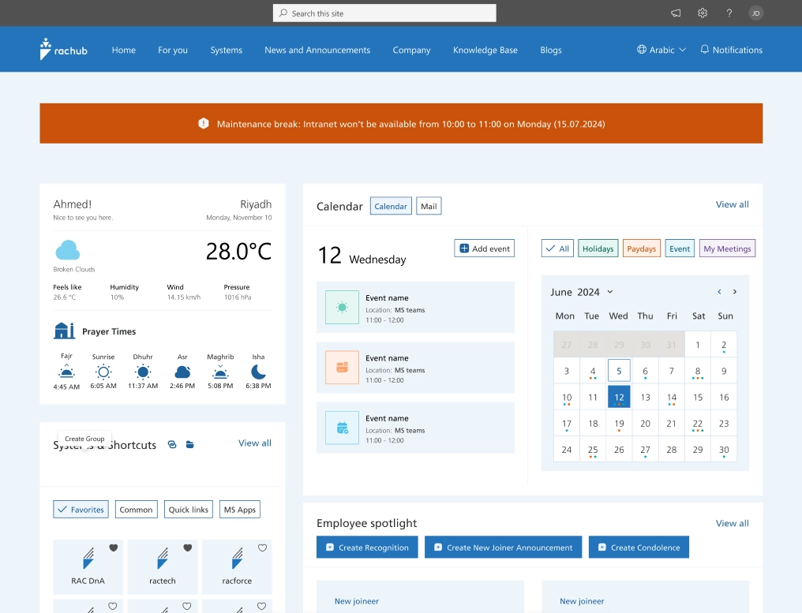Viewport: 802px width, 613px height.
Task: Click the Asr cloud icon
Action: pyautogui.click(x=182, y=372)
